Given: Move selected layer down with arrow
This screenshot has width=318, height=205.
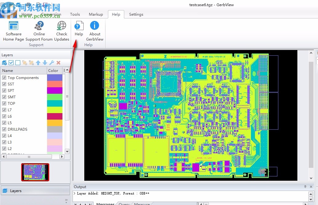Looking at the screenshot, I should click(45, 63).
